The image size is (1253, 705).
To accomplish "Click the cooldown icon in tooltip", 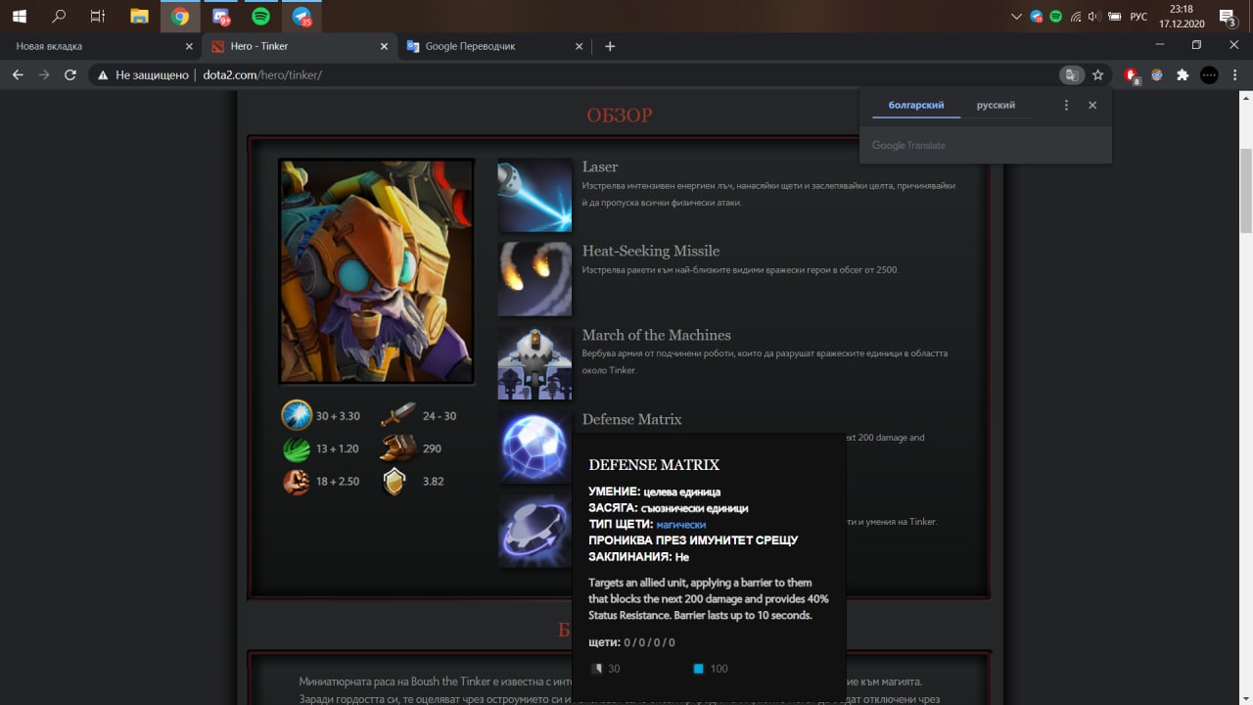I will [597, 669].
